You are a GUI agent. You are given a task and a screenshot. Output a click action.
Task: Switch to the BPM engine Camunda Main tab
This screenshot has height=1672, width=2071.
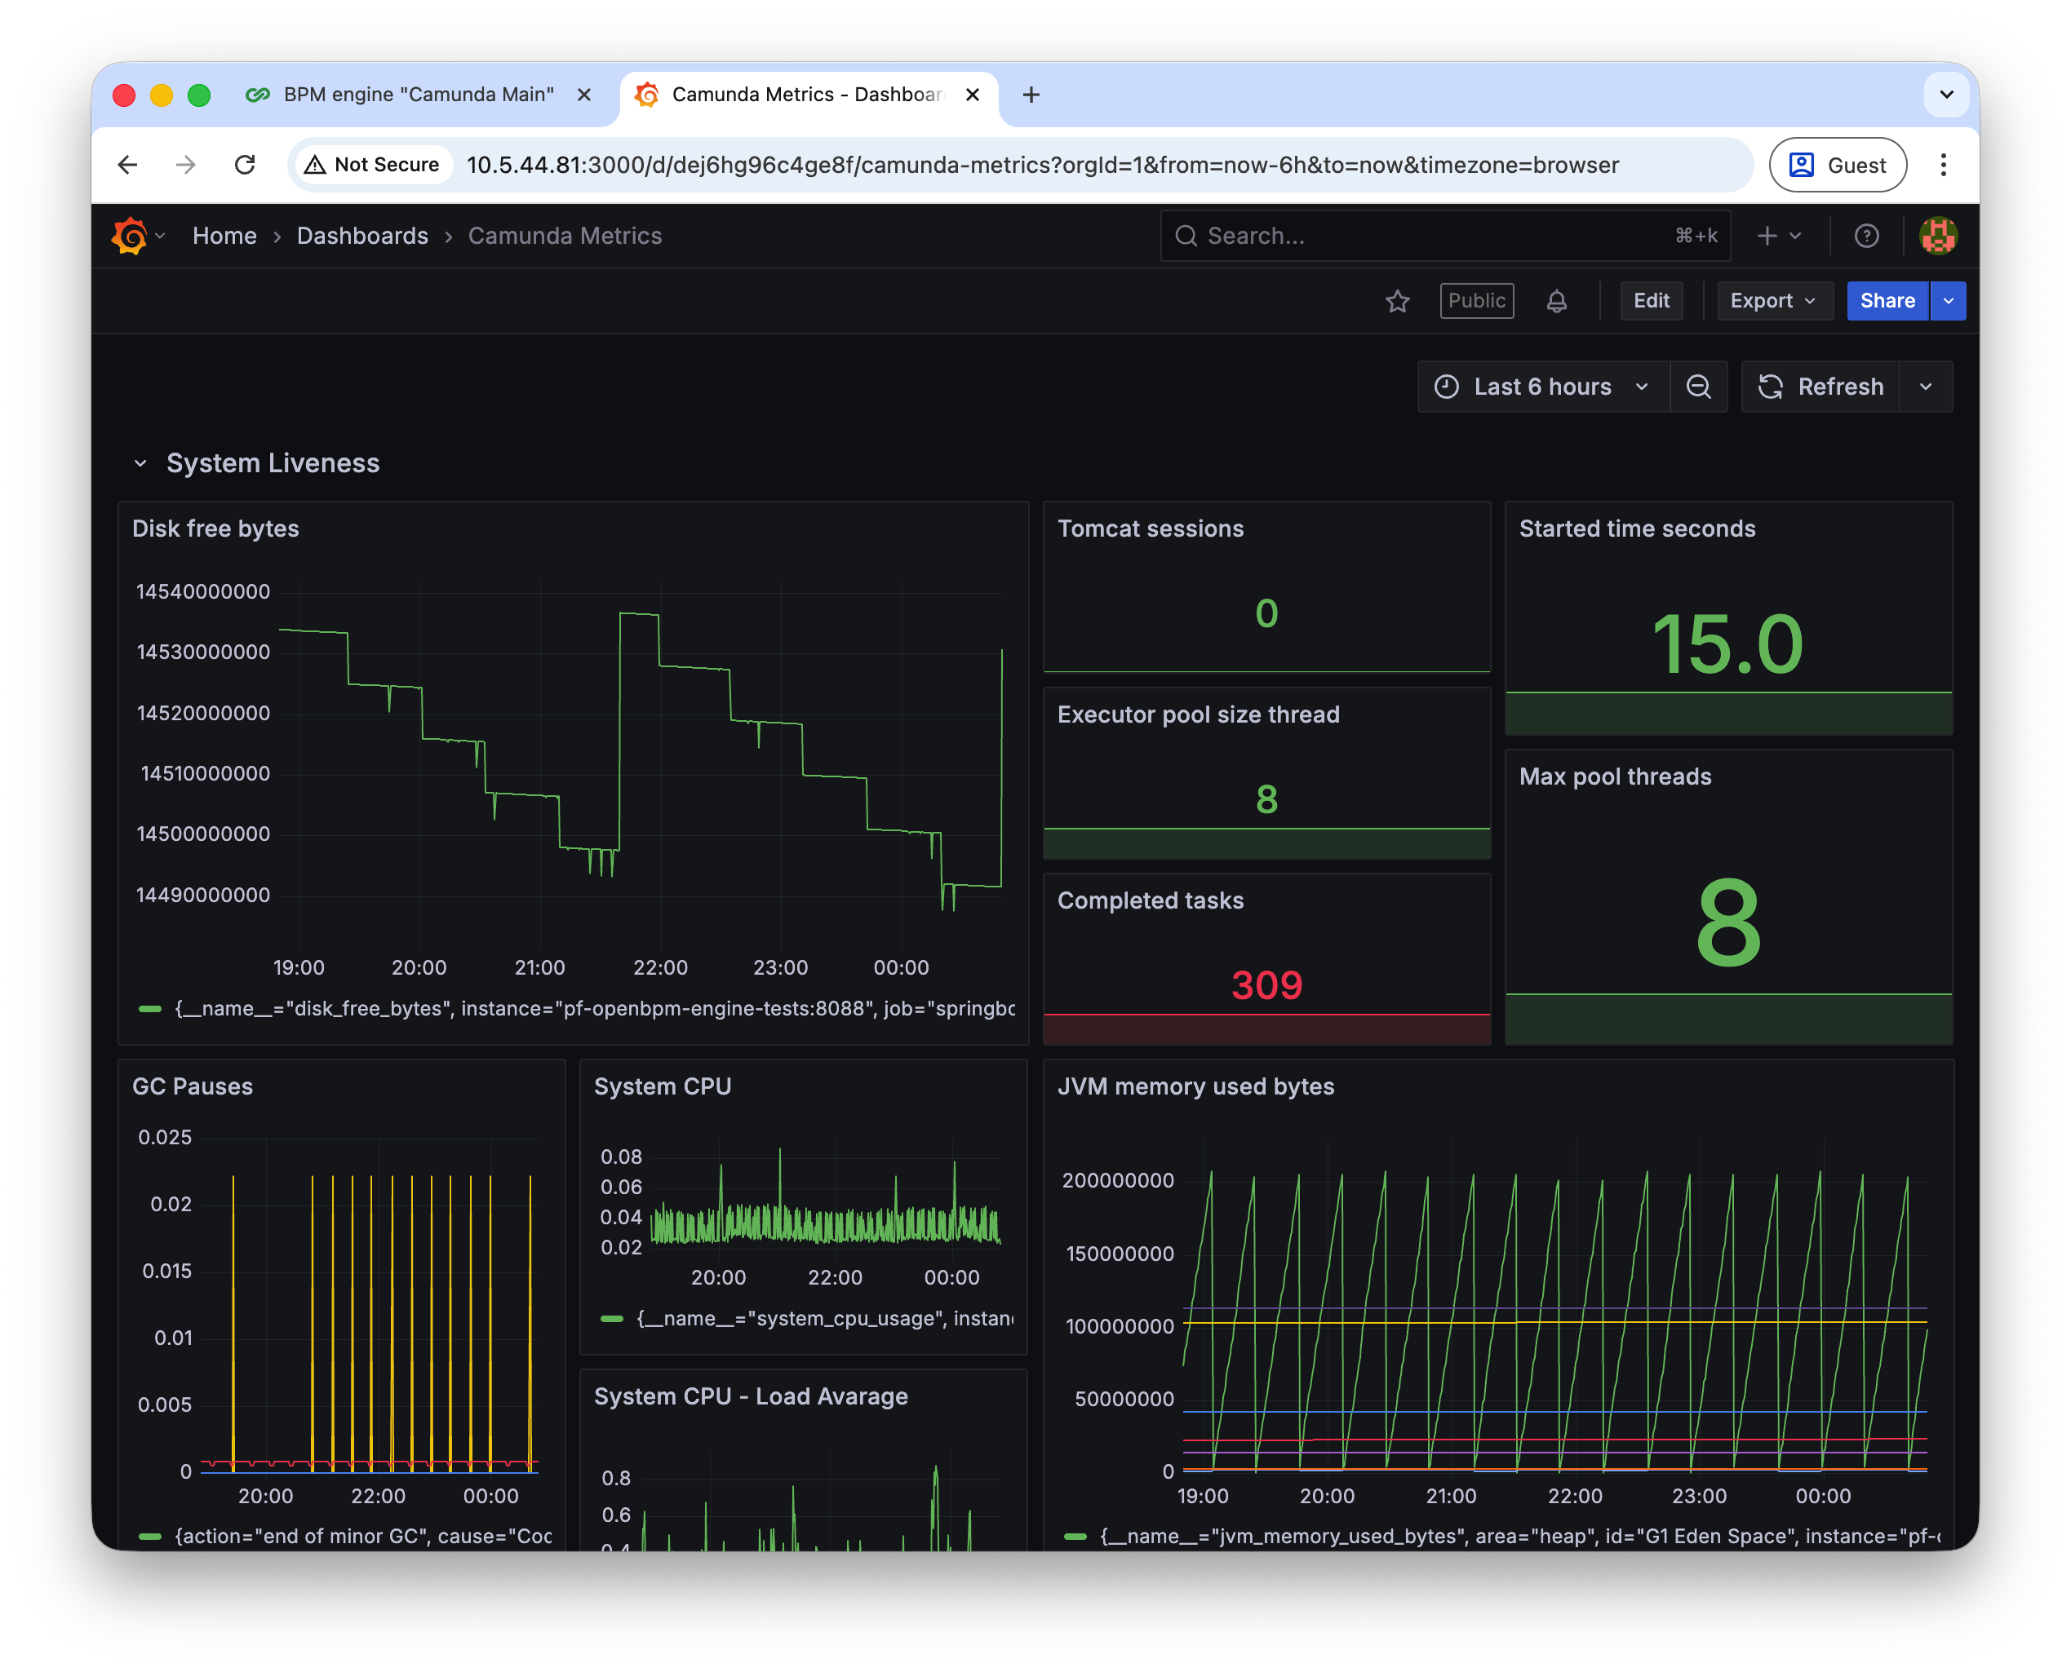[x=419, y=94]
